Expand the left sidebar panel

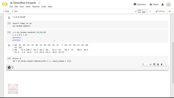point(1,16)
